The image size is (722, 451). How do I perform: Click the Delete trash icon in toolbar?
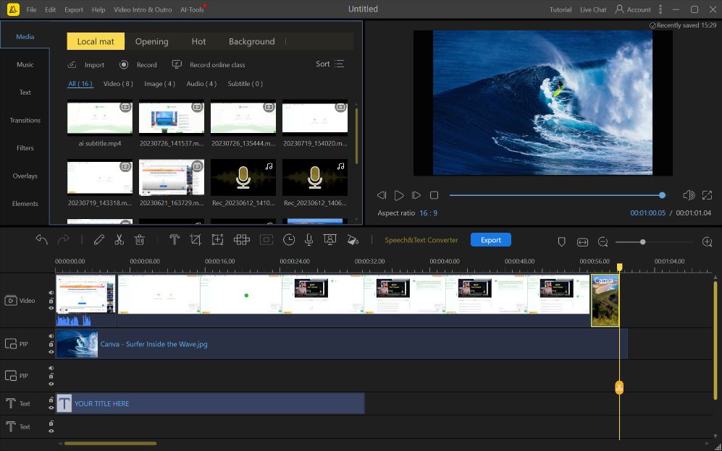pos(139,240)
